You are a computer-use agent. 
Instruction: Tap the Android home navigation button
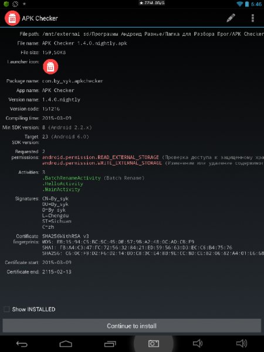66,343
